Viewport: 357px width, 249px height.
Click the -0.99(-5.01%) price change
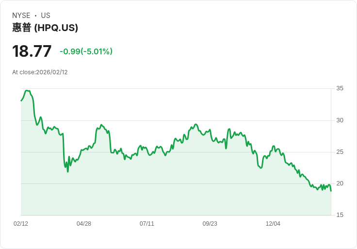[x=86, y=51]
